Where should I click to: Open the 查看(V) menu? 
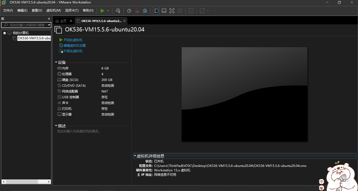coord(37,10)
